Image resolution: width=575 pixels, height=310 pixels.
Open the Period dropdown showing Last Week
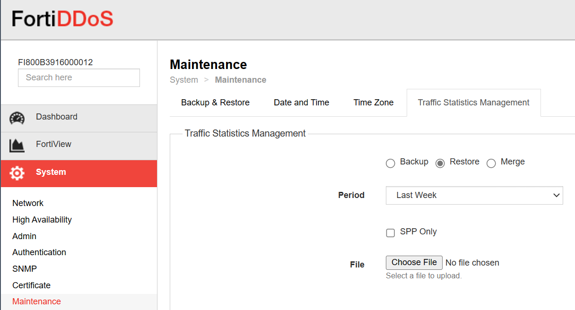click(474, 195)
